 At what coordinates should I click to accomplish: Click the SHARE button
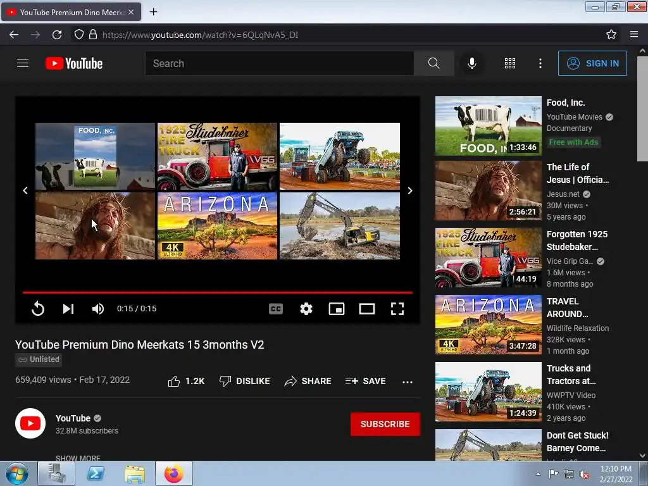point(308,381)
